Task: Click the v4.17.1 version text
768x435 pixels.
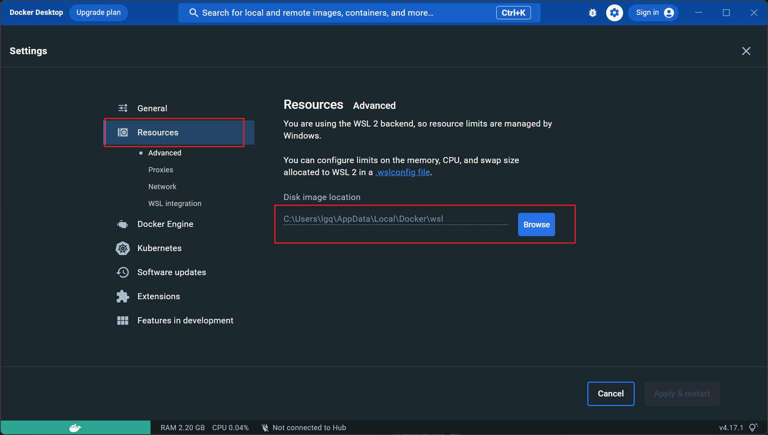Action: coord(731,428)
